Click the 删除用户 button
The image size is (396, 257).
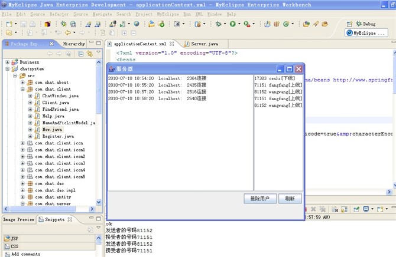260,199
